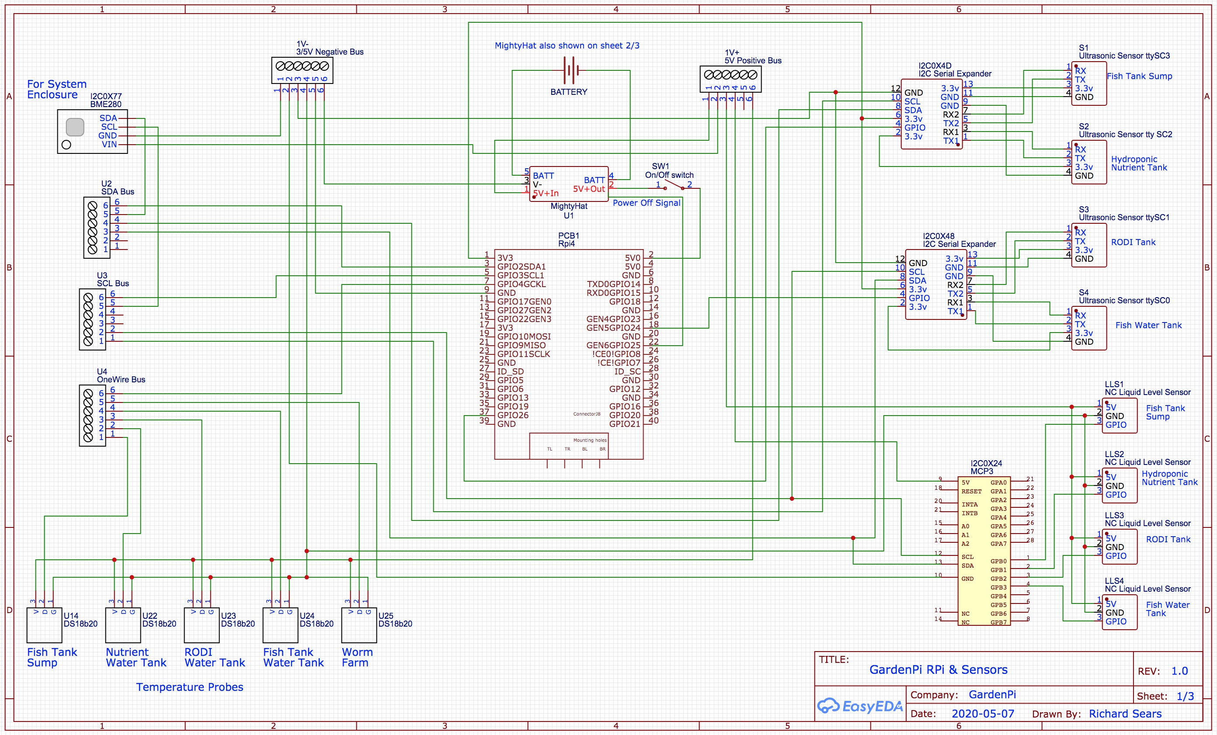Click the 'Fish Tank Sump' probe label
This screenshot has width=1217, height=735.
52,657
